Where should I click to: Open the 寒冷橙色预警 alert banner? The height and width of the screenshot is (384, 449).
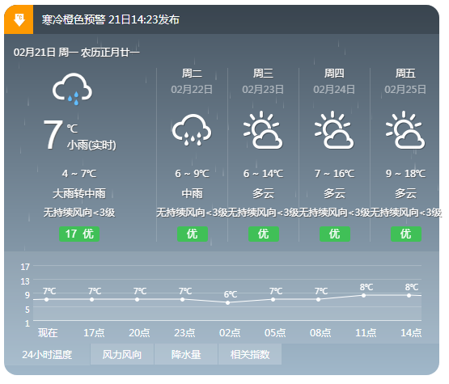point(222,19)
